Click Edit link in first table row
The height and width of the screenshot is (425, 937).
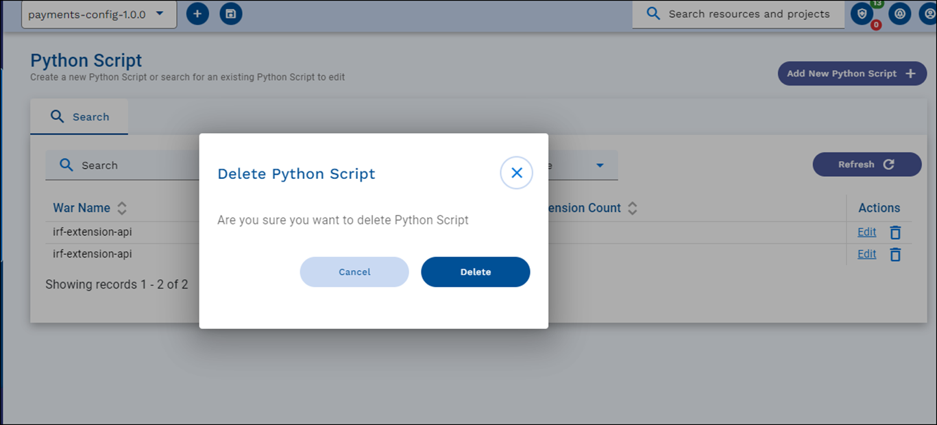pyautogui.click(x=866, y=232)
